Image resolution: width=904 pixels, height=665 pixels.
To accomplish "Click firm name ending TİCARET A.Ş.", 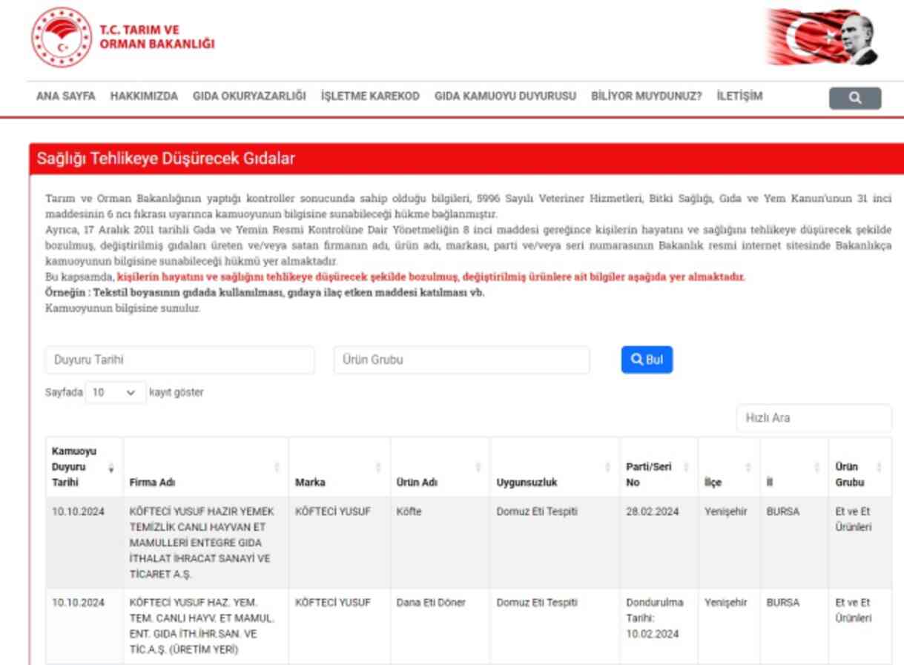I will (x=202, y=542).
